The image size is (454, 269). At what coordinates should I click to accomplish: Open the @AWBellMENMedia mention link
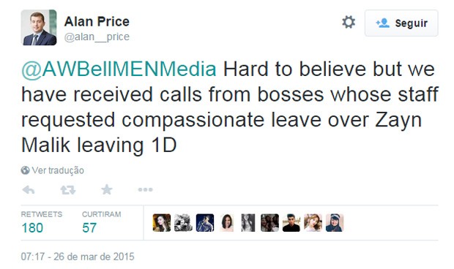pyautogui.click(x=119, y=69)
